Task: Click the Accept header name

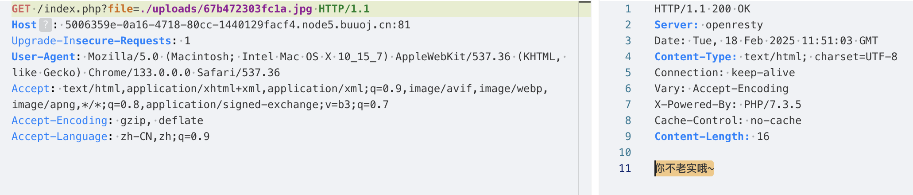Action: (31, 89)
